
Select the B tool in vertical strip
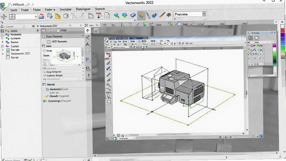[88, 68]
